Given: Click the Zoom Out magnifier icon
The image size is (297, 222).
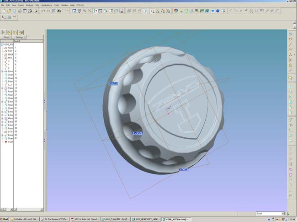Looking at the screenshot, I should tap(90, 11).
